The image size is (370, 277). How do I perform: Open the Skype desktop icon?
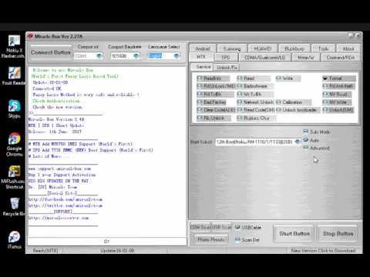[x=14, y=108]
